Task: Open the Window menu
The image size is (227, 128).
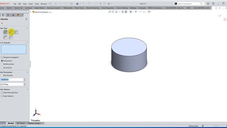Action: [x=44, y=4]
